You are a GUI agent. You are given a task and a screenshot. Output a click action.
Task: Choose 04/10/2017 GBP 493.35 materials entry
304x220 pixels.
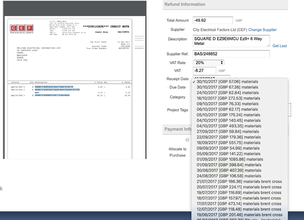[x=239, y=126]
